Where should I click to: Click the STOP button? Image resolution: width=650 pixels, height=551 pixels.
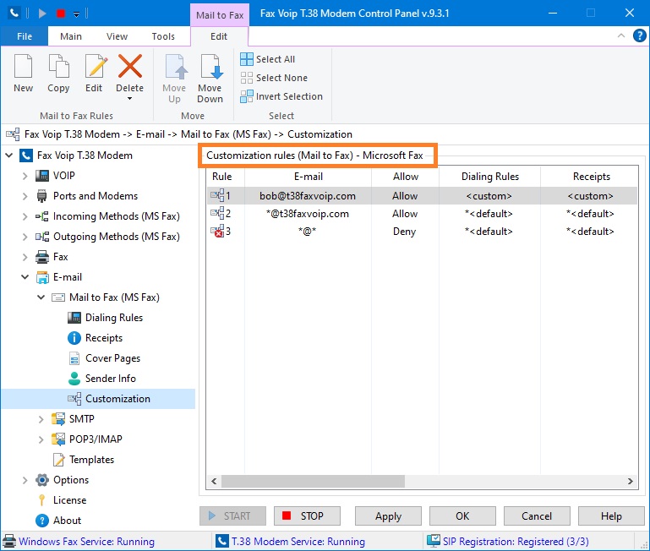(307, 516)
